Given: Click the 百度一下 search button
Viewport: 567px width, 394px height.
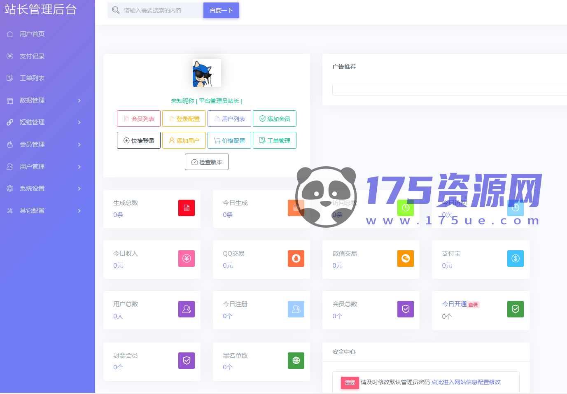Looking at the screenshot, I should click(x=221, y=10).
